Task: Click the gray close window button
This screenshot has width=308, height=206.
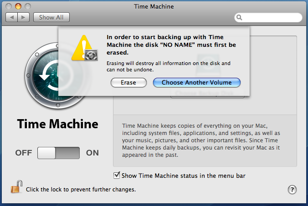Action: pyautogui.click(x=9, y=6)
